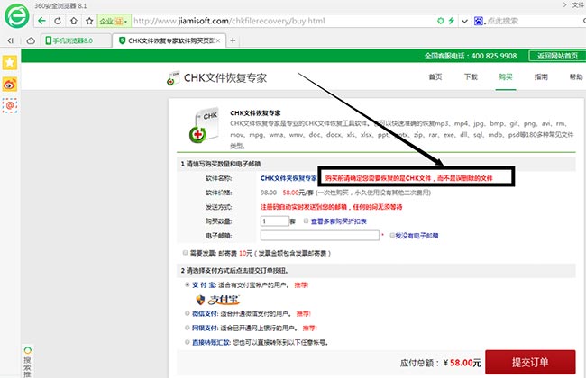Image resolution: width=586 pixels, height=378 pixels.
Task: Open the Weibo sidebar icon
Action: [x=10, y=85]
